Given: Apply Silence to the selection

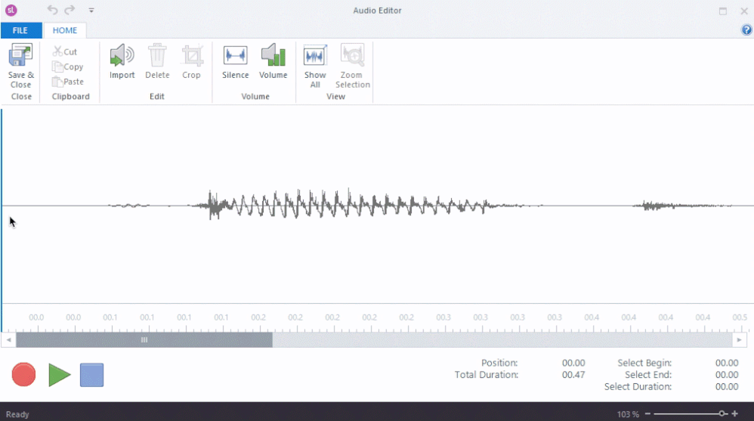Looking at the screenshot, I should pos(235,61).
